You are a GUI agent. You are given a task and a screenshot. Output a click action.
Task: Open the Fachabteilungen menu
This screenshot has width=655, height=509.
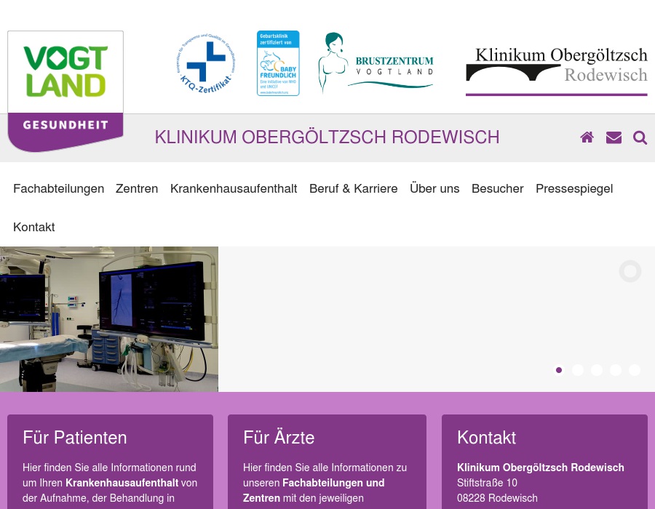pos(58,188)
